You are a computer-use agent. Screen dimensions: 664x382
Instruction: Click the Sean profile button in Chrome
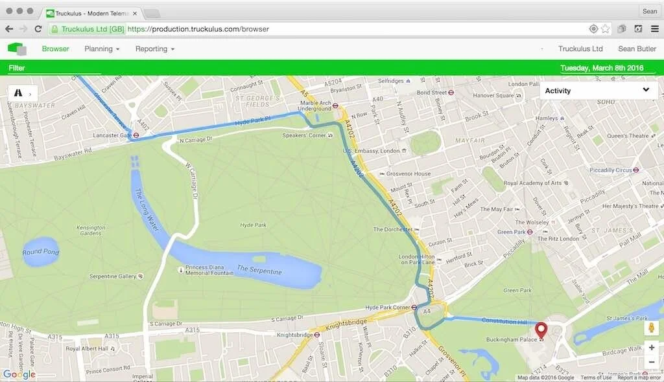pyautogui.click(x=650, y=12)
